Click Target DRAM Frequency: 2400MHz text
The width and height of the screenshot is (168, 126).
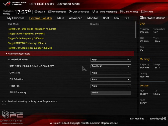point(26,34)
